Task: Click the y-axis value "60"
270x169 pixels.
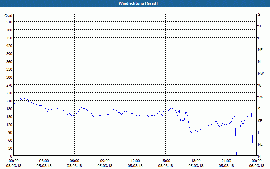Action: click(10, 140)
